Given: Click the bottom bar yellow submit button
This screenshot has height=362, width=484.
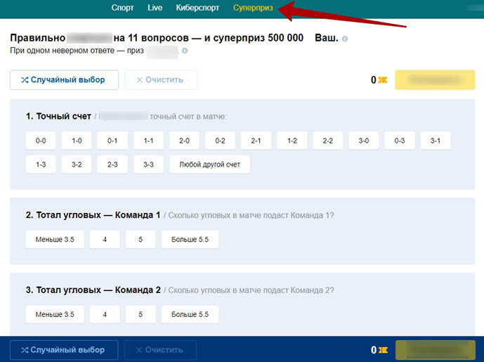Looking at the screenshot, I should 436,350.
